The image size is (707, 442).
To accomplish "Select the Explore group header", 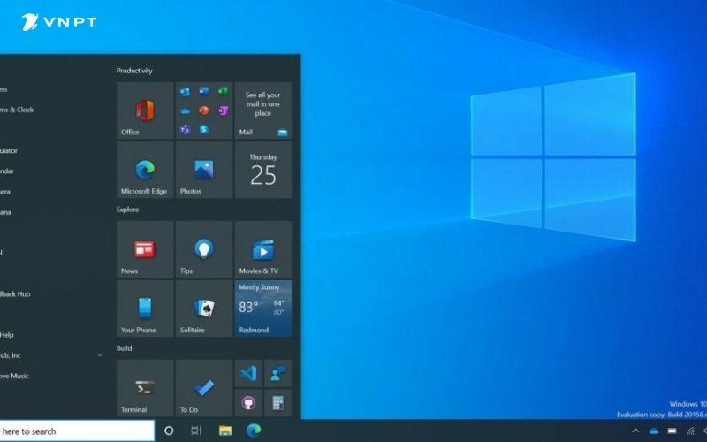I will [x=127, y=210].
